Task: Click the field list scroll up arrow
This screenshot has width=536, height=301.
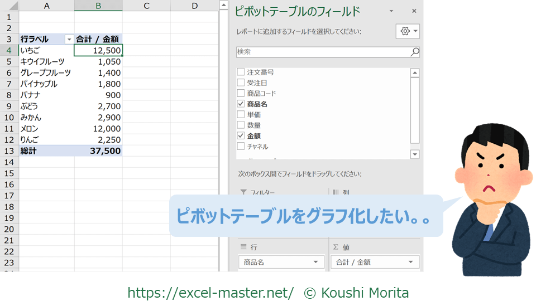Action: click(415, 72)
